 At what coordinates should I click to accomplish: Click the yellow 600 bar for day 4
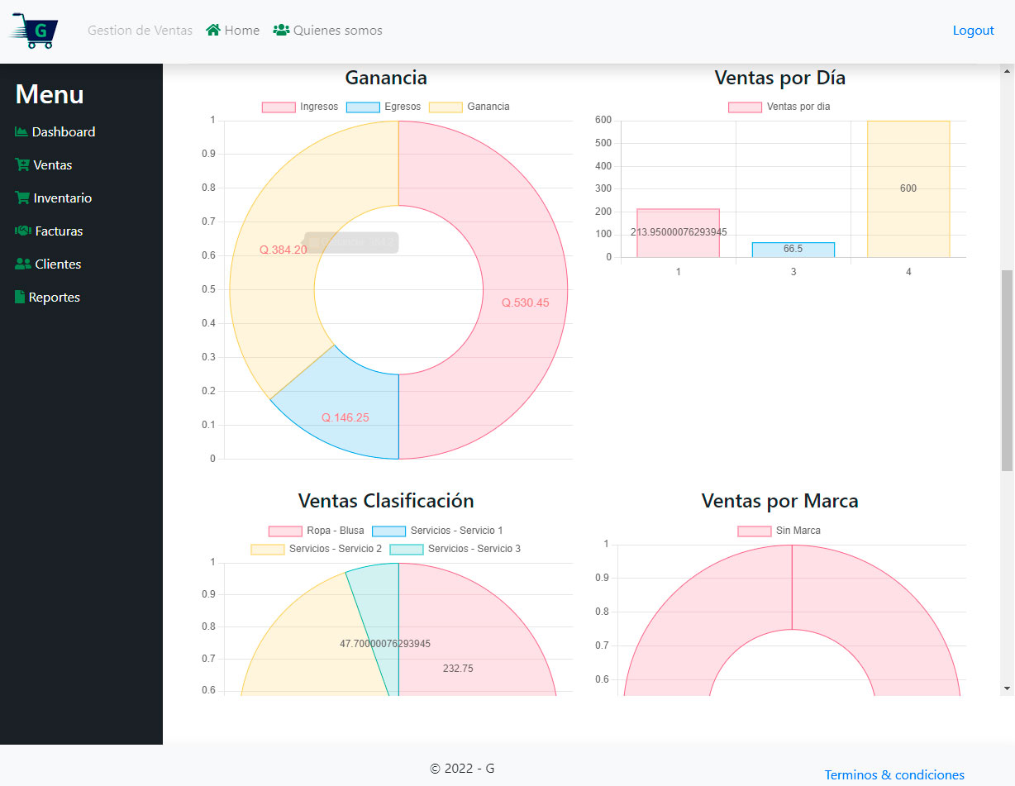(x=908, y=189)
